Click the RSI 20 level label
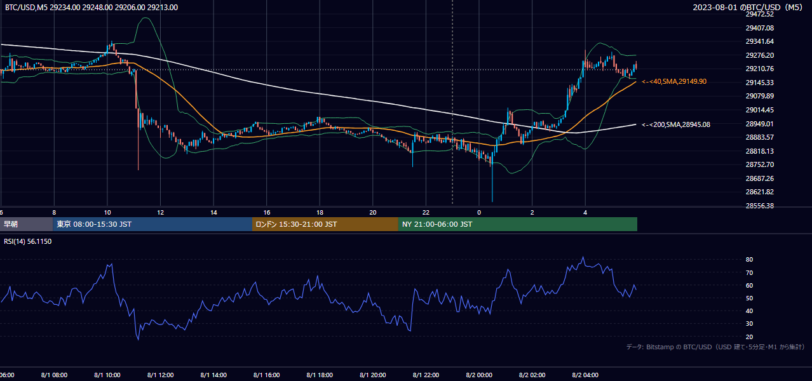812x381 pixels. pyautogui.click(x=749, y=337)
